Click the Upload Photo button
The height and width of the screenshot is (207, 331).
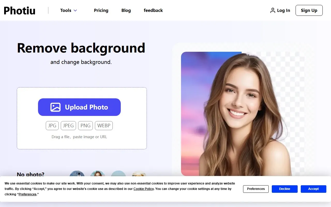coord(79,107)
